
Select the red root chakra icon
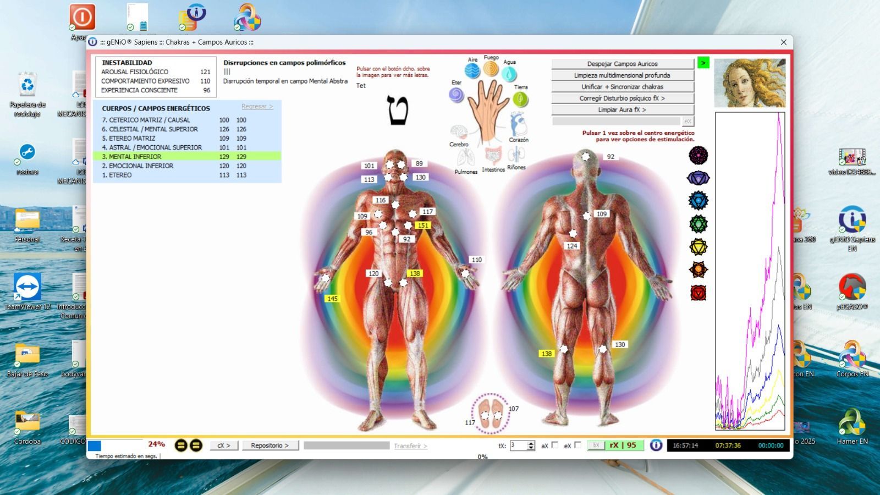pyautogui.click(x=698, y=293)
